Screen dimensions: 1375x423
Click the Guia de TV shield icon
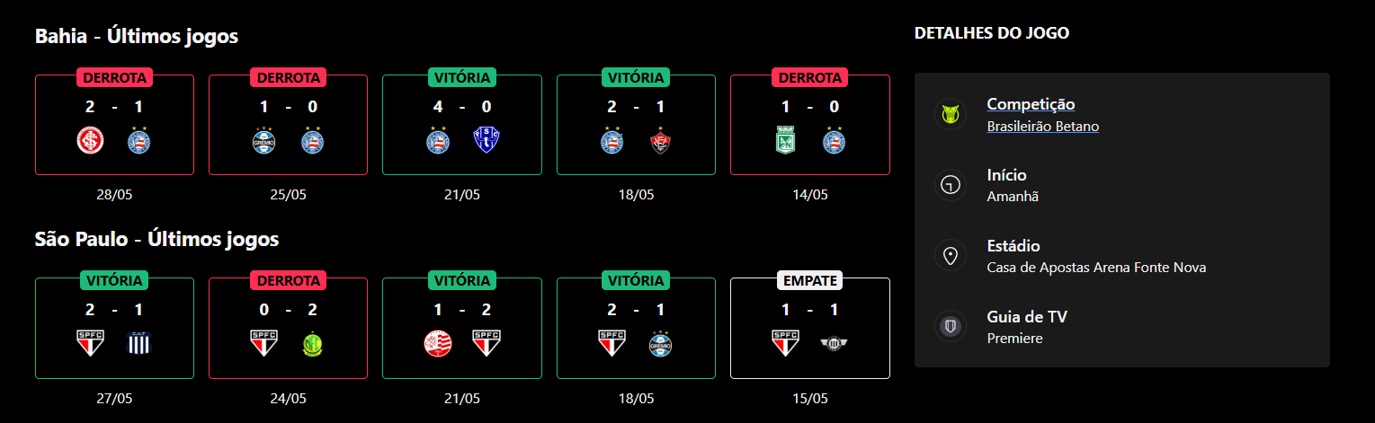coord(950,327)
